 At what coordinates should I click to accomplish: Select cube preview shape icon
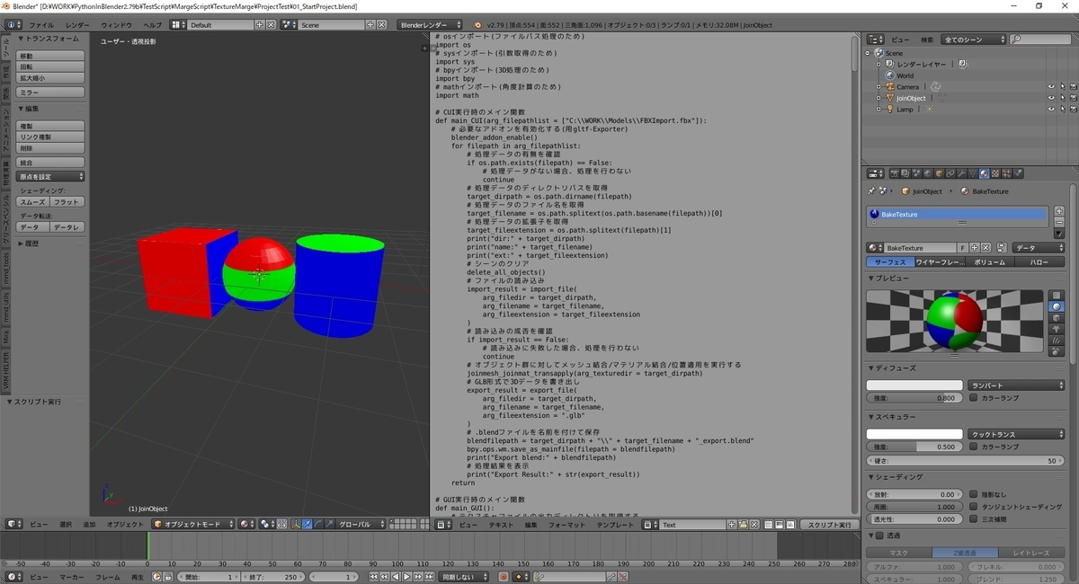point(1057,318)
